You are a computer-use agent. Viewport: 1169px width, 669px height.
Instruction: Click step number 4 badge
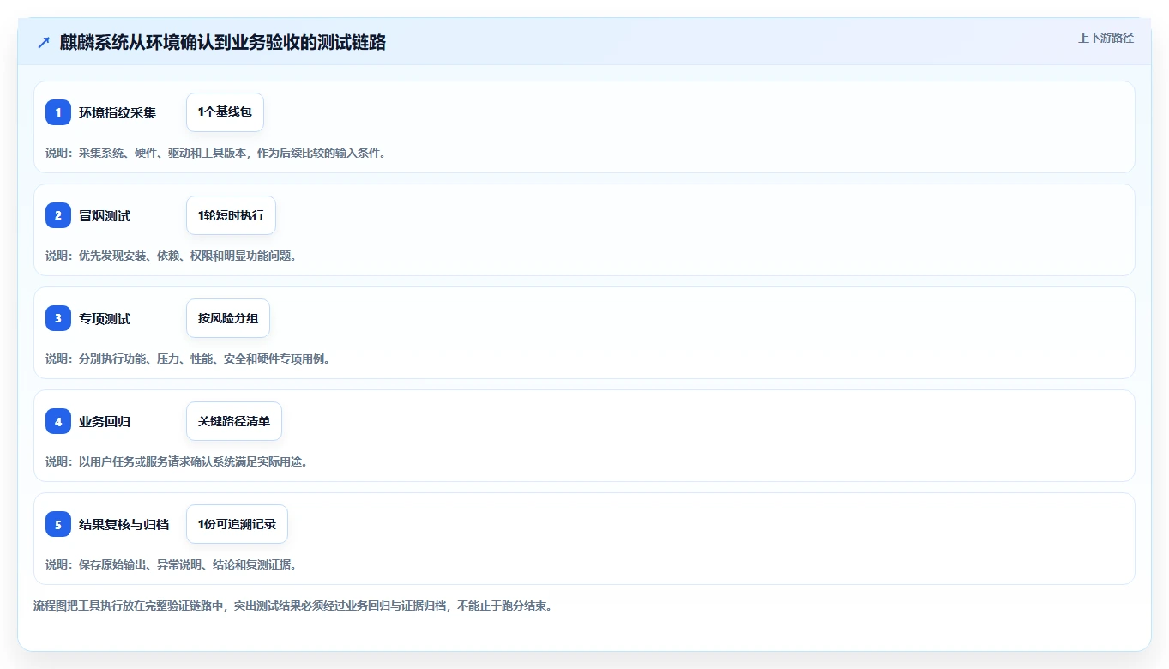coord(58,421)
